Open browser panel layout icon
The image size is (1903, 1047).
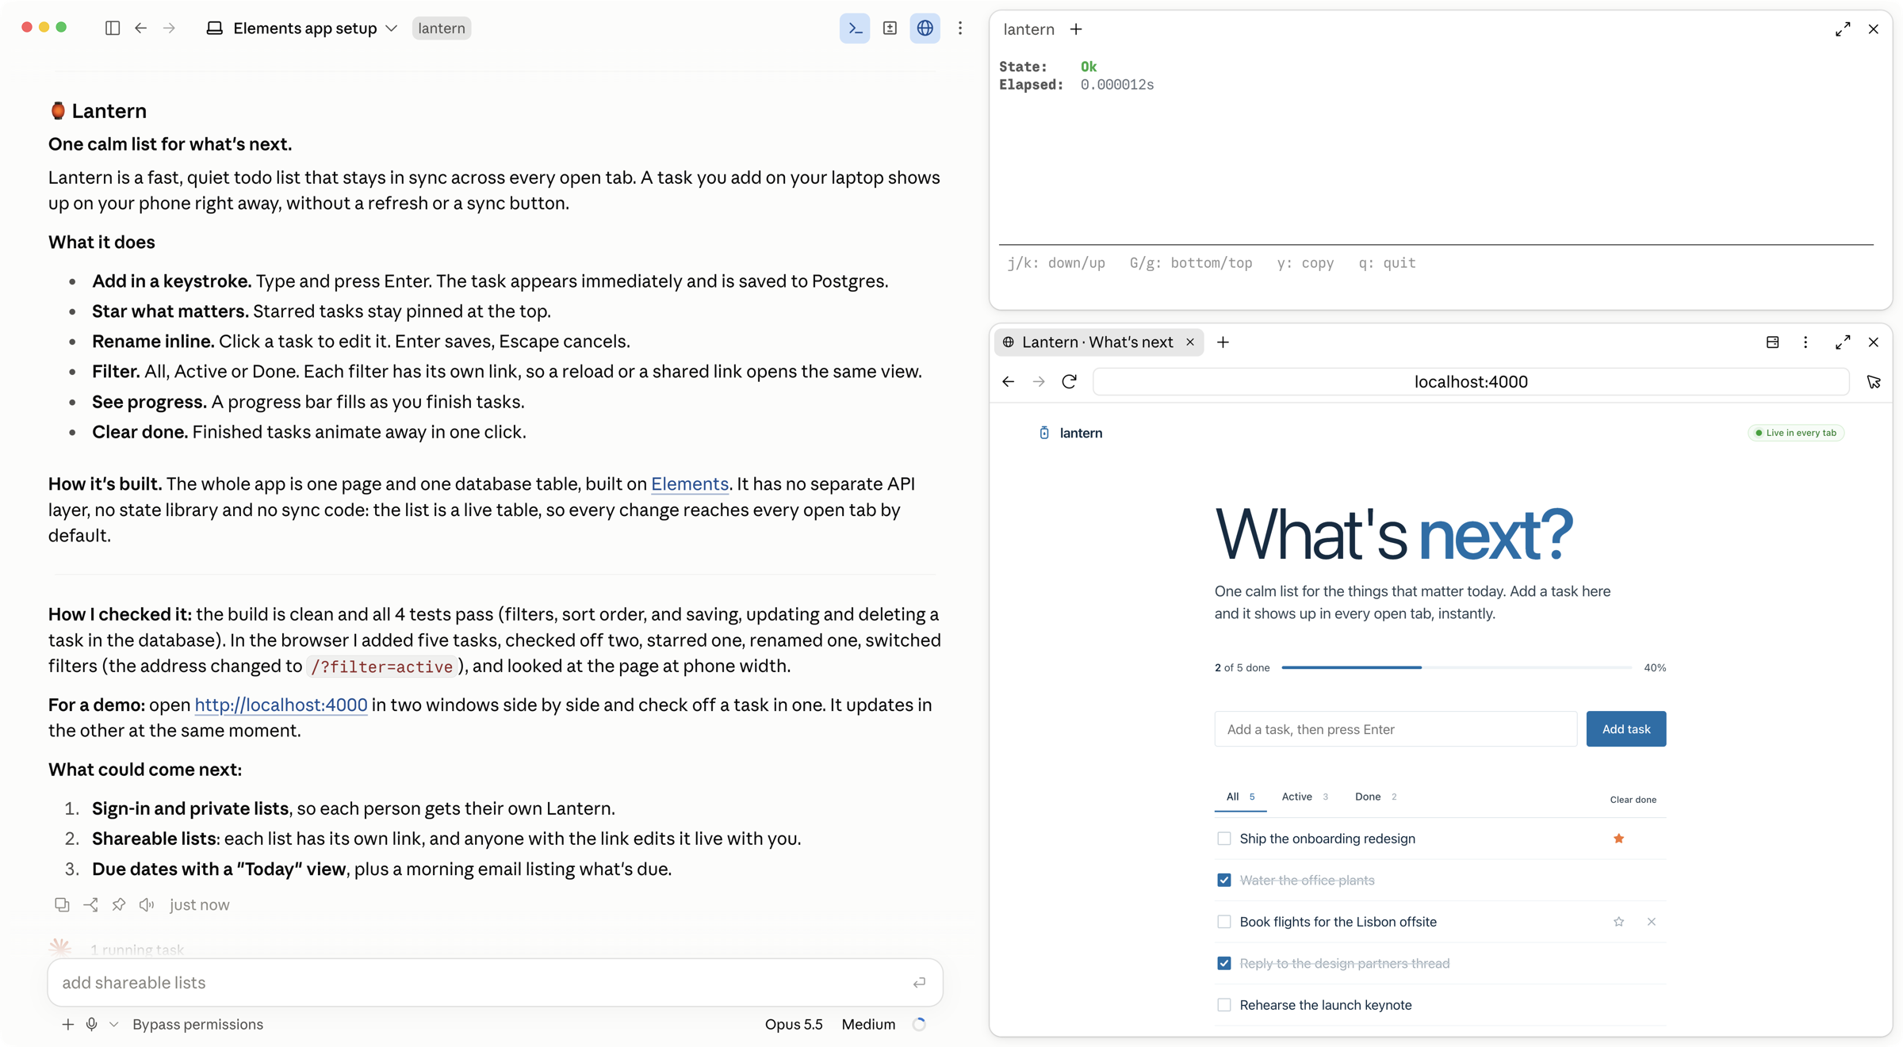pos(1773,342)
